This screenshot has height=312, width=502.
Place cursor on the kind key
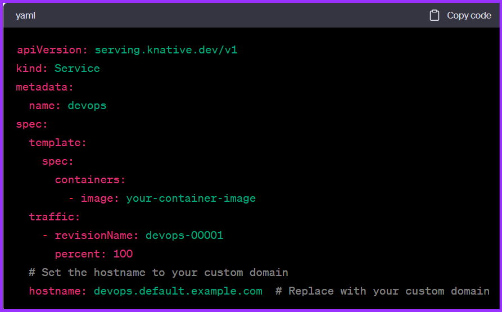click(32, 68)
